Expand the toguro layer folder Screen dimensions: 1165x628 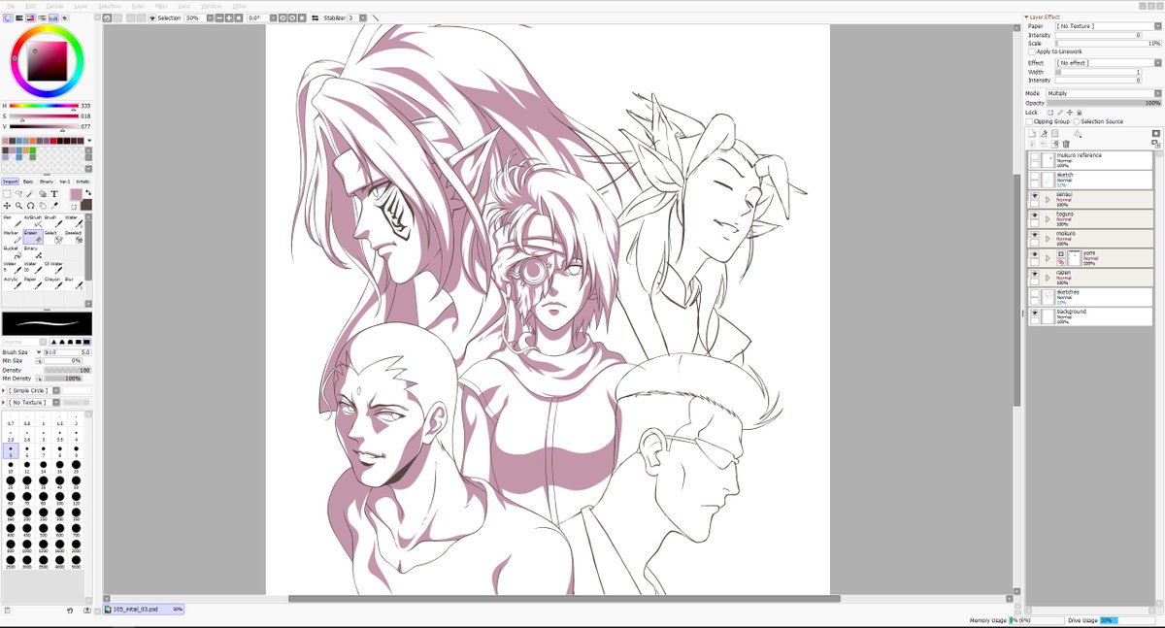point(1048,218)
